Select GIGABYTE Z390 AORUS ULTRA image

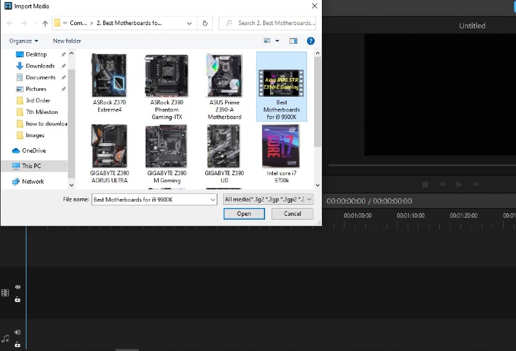(109, 154)
